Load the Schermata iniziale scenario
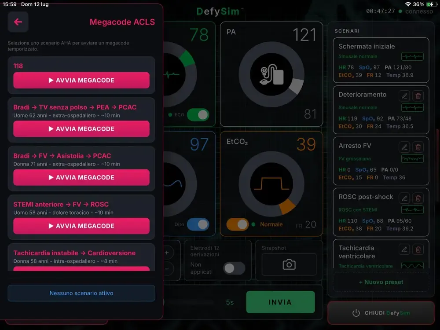Screen dimensions: 440x330 (381, 60)
